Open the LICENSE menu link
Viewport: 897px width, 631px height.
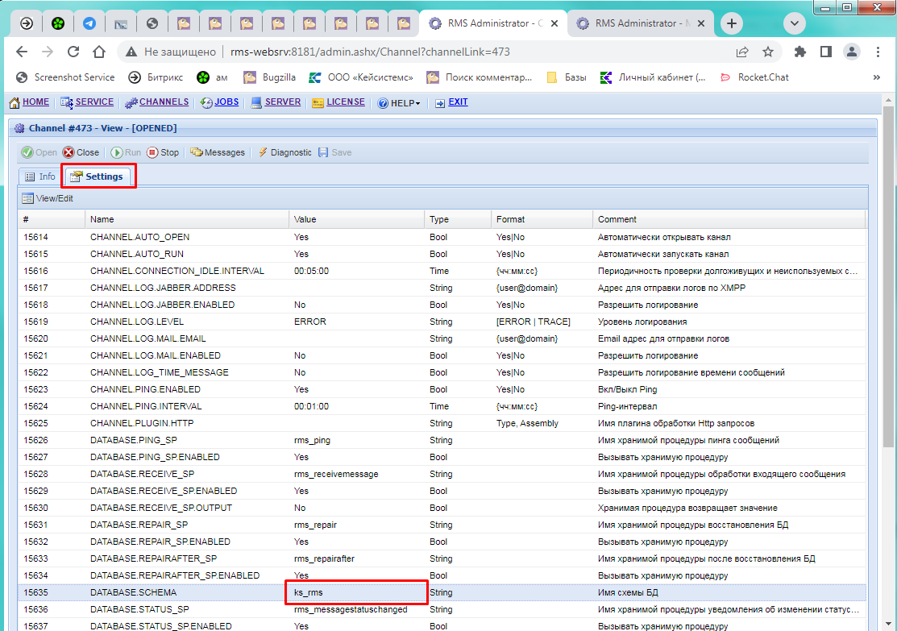pyautogui.click(x=338, y=102)
